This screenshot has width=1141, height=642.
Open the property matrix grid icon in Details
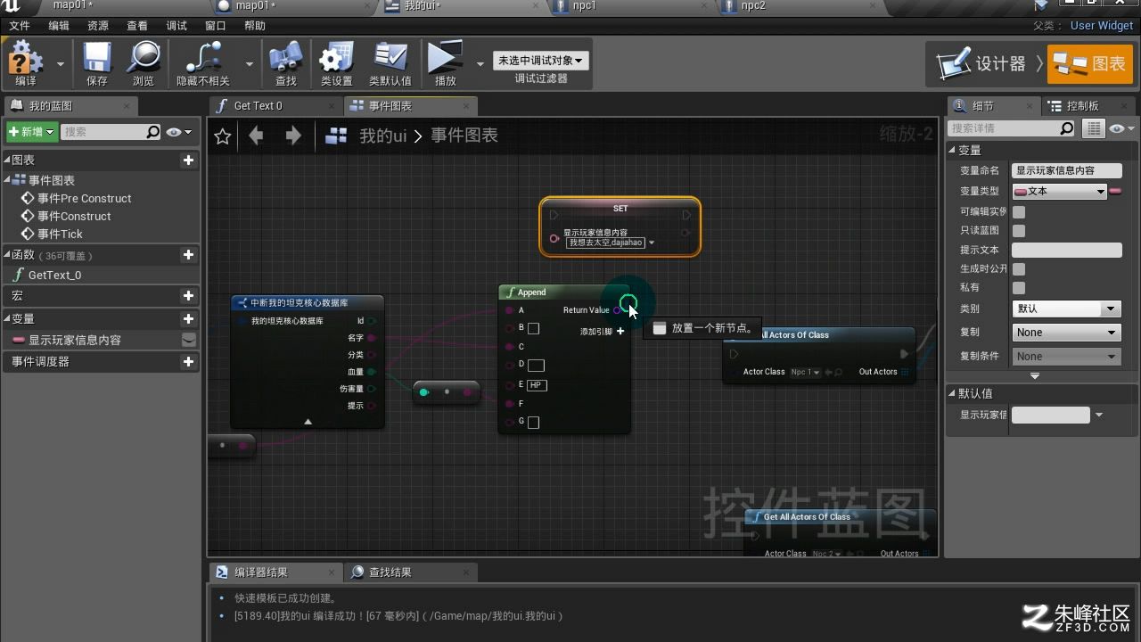click(x=1093, y=129)
